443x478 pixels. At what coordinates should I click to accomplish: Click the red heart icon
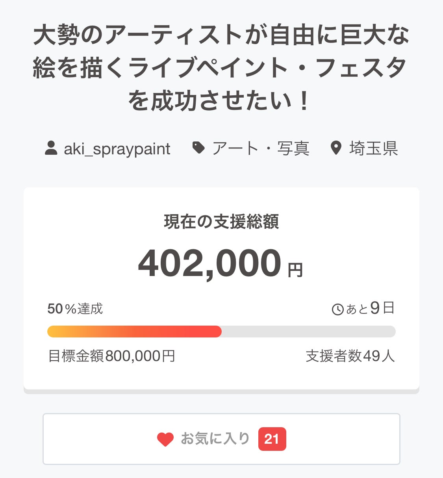pos(165,439)
